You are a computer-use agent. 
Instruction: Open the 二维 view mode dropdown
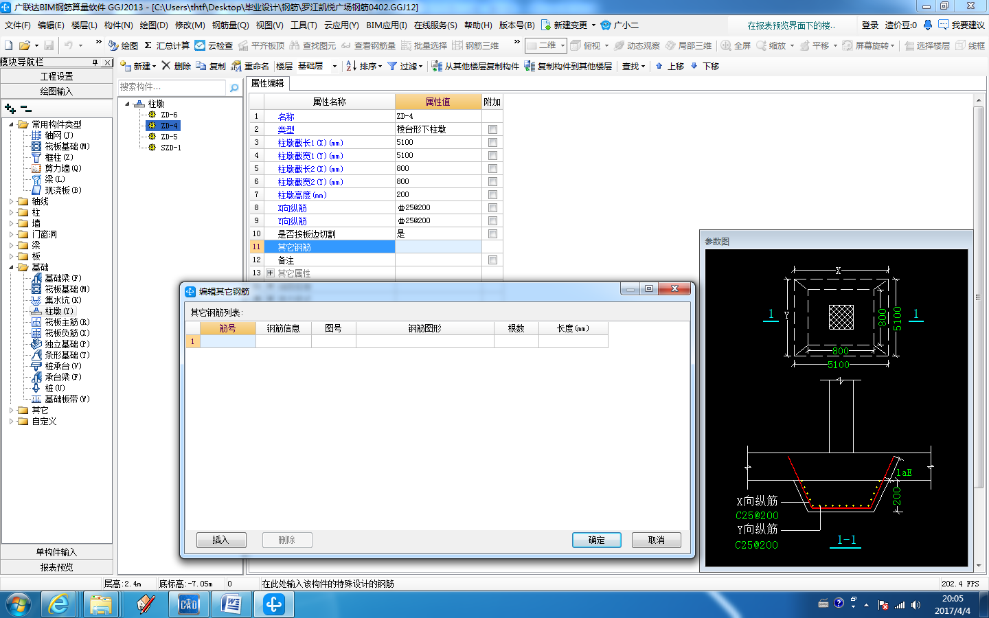point(562,45)
